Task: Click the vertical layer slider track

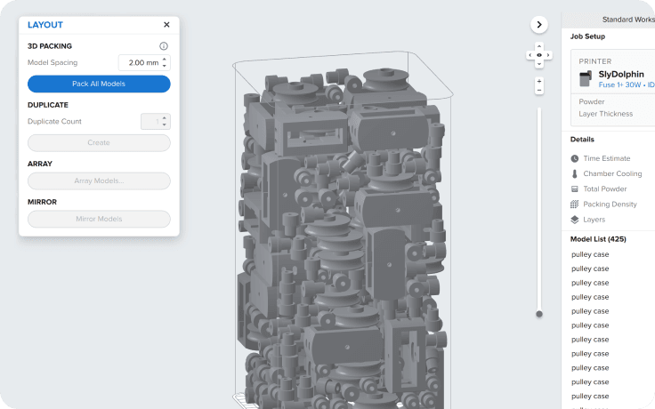Action: [x=539, y=209]
